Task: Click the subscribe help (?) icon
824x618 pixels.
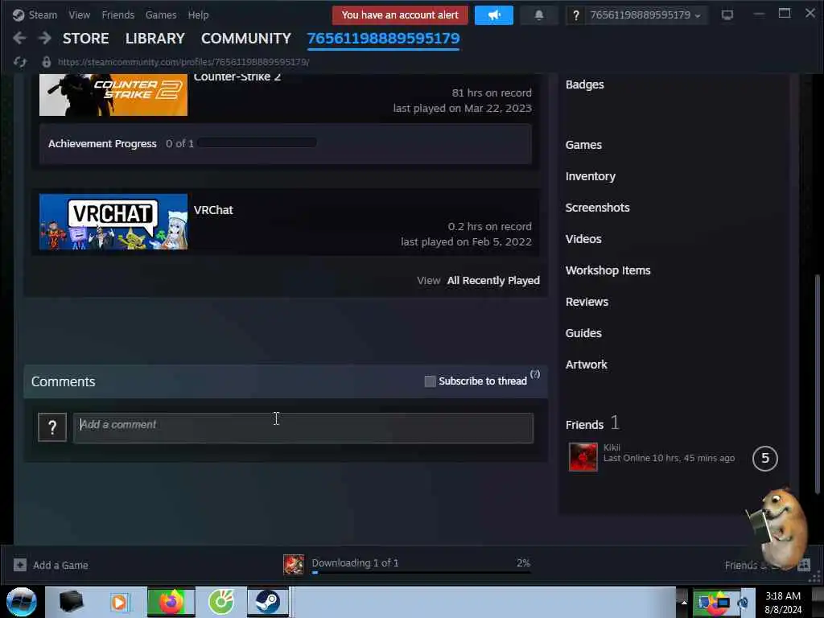Action: pos(535,374)
